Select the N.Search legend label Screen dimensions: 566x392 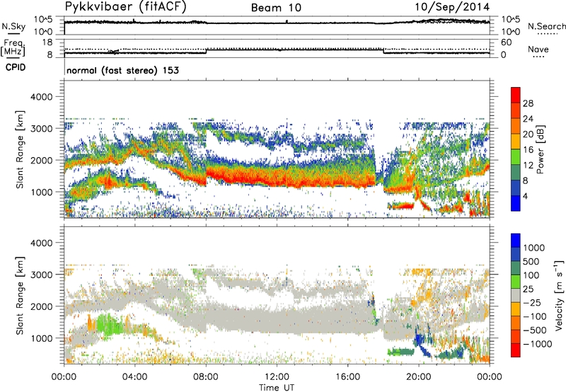coord(546,26)
